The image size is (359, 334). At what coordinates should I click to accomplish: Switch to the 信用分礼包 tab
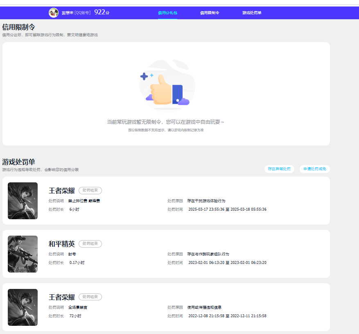tap(167, 13)
